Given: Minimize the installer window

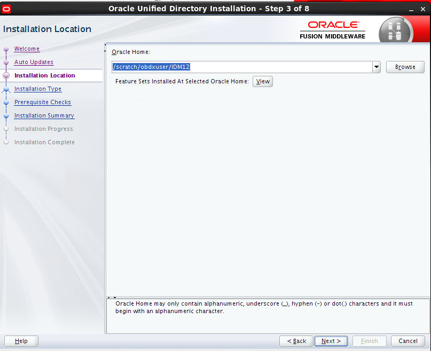Looking at the screenshot, I should coord(411,10).
